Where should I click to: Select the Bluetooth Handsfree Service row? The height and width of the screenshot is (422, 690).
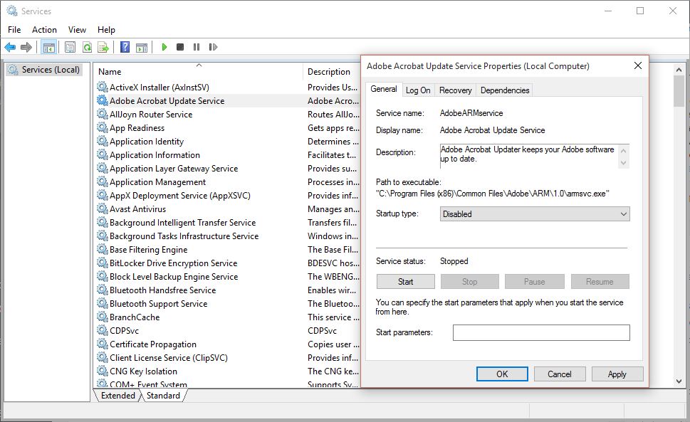[x=227, y=290]
